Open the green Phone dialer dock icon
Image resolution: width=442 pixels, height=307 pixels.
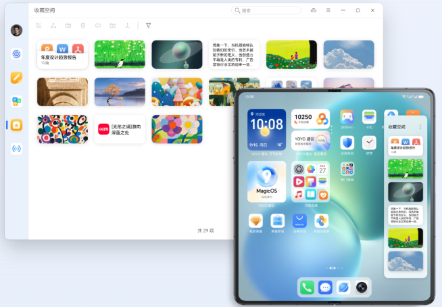coord(307,287)
